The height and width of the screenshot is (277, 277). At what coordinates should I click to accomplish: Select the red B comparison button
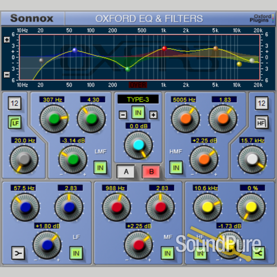pyautogui.click(x=151, y=172)
